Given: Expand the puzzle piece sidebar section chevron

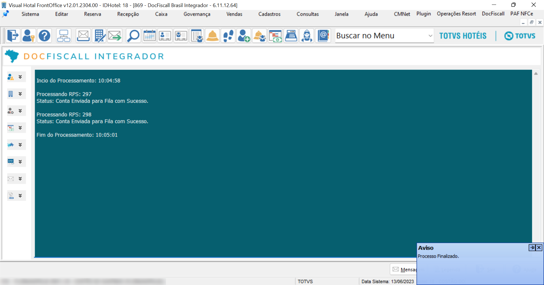Looking at the screenshot, I should coord(20,145).
